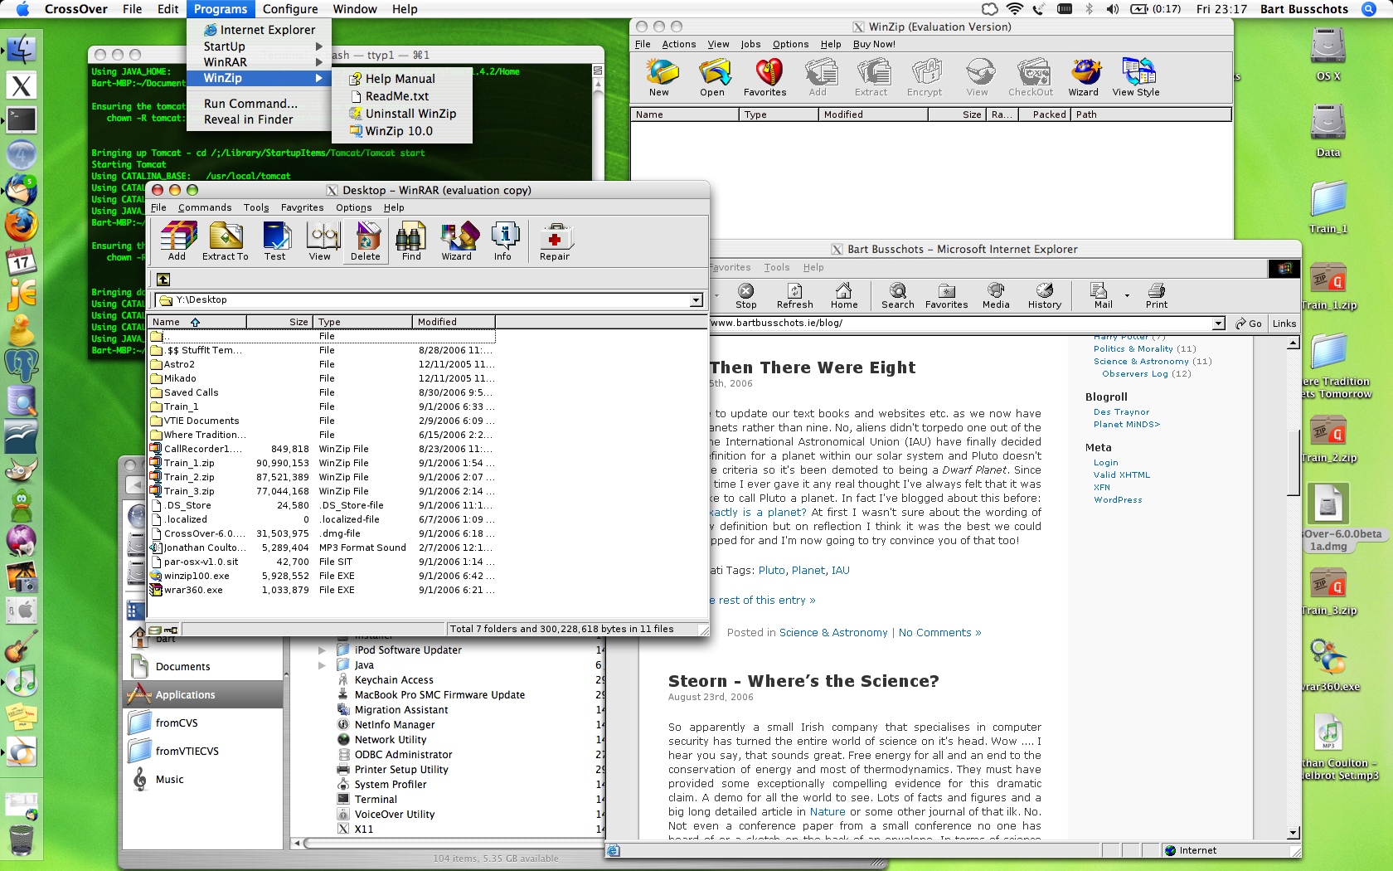
Task: Click the up-one-level folder icon in WinRAR
Action: pyautogui.click(x=163, y=280)
